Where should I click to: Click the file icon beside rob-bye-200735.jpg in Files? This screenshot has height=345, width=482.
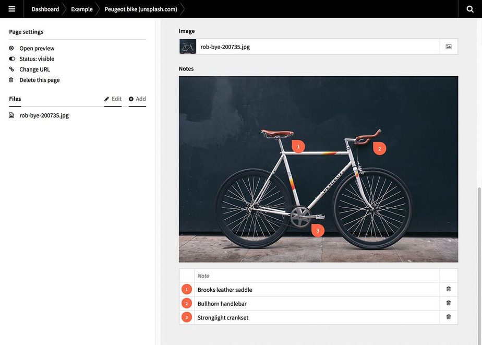pos(11,115)
